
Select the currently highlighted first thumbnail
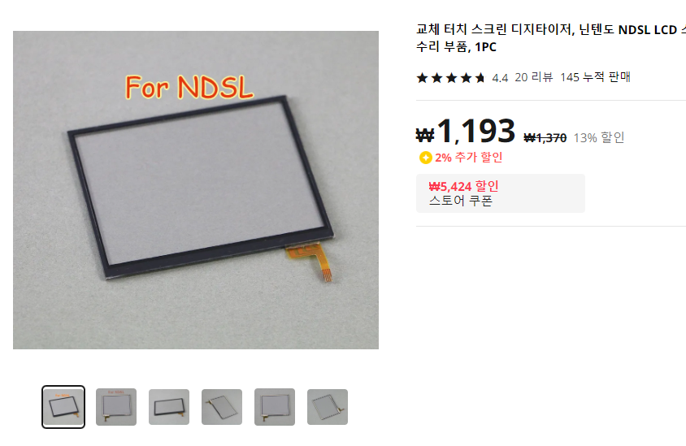(63, 407)
